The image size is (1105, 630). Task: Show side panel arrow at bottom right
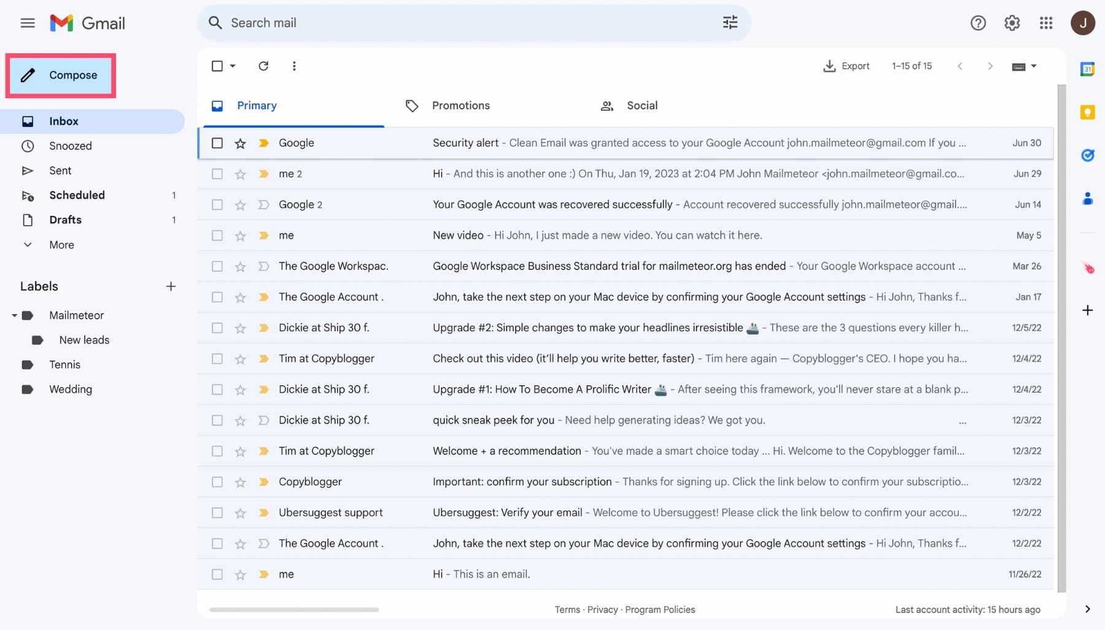[x=1087, y=609]
